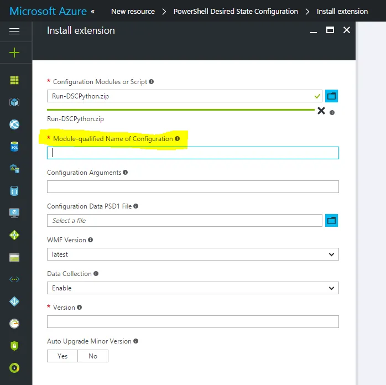Open the hamburger menu in sidebar

pos(14,32)
